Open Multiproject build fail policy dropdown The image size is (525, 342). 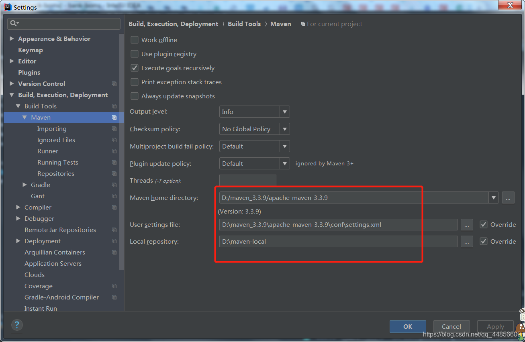(255, 146)
